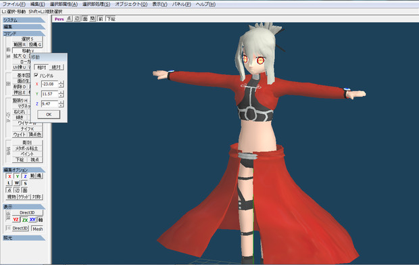Image resolution: width=419 pixels, height=265 pixels.
Task: Select the ナイフ K knife command
Action: (x=27, y=129)
